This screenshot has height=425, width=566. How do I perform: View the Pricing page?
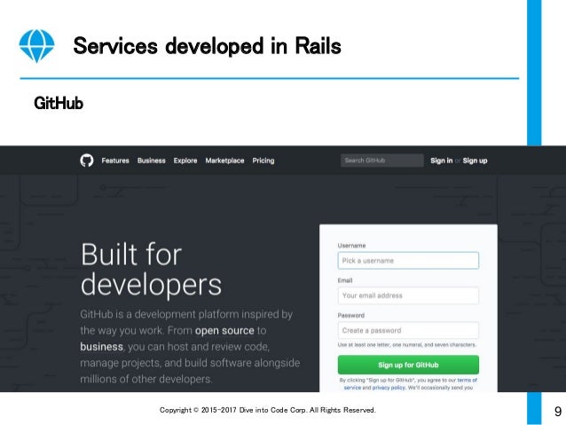[x=263, y=161]
